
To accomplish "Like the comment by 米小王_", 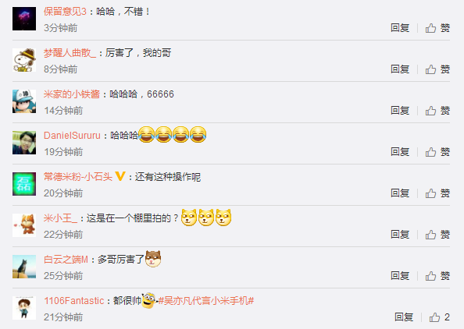I will point(437,235).
